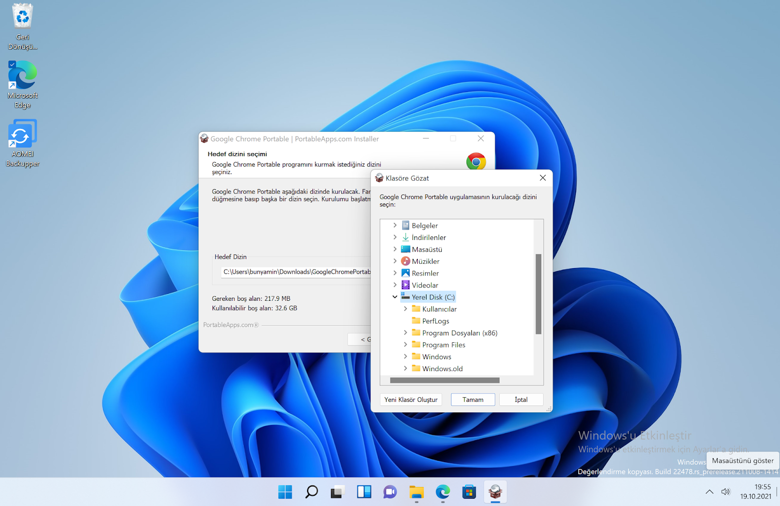Viewport: 780px width, 506px height.
Task: Open Widgets from the taskbar
Action: point(364,492)
